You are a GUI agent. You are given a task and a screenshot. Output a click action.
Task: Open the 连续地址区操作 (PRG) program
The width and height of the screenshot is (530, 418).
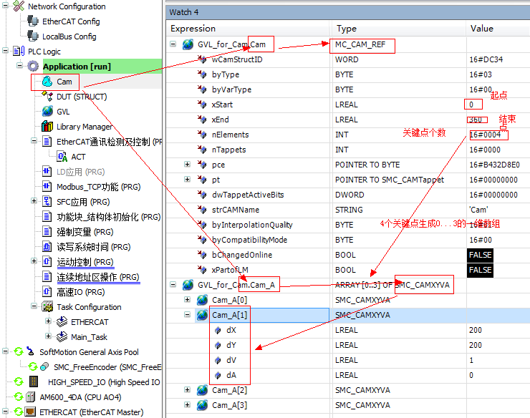97,277
